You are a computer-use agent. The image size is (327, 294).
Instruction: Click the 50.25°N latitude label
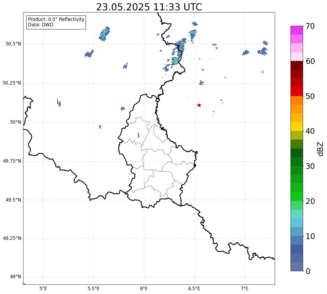[12, 83]
